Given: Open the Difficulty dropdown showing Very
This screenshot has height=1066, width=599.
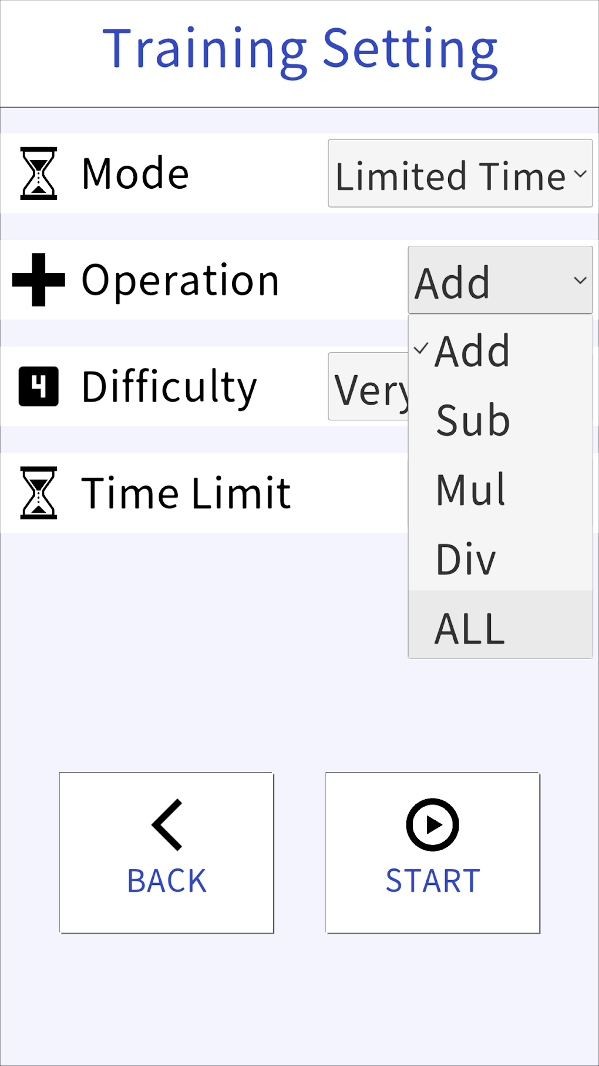Looking at the screenshot, I should pyautogui.click(x=368, y=387).
